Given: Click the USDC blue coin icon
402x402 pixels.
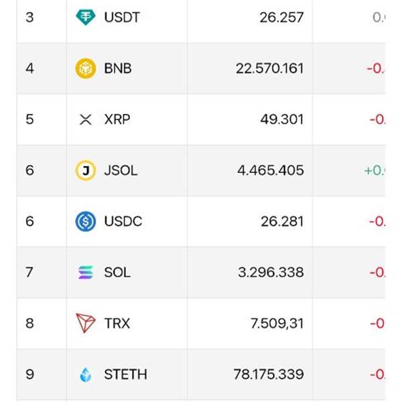Looking at the screenshot, I should point(85,222).
